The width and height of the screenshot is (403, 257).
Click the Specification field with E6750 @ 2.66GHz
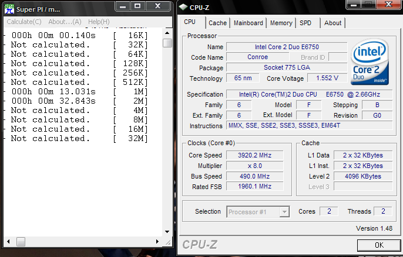point(309,94)
